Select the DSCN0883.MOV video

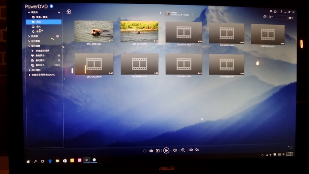coord(227,65)
